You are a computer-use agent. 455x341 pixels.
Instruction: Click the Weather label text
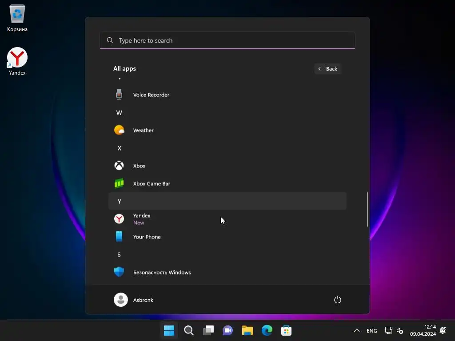[x=144, y=130]
